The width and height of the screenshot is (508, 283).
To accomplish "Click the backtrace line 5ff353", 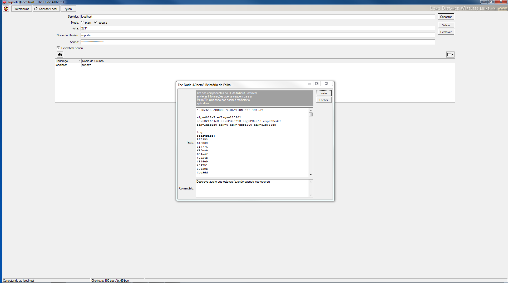I will click(x=202, y=140).
